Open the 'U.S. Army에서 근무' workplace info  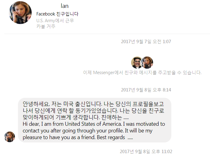pyautogui.click(x=55, y=21)
